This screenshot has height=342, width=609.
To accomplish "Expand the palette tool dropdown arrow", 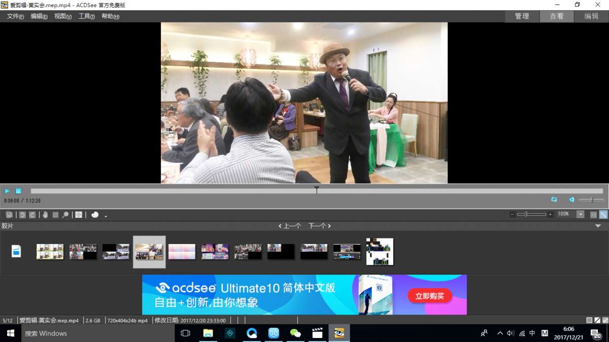I will (x=106, y=216).
